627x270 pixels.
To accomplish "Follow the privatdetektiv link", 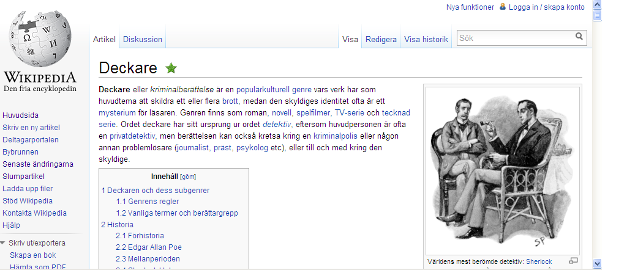I will click(x=133, y=136).
